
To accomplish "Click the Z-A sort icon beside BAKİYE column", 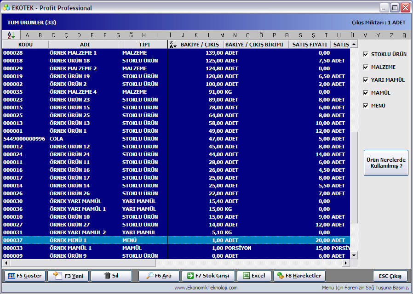I will click(173, 45).
